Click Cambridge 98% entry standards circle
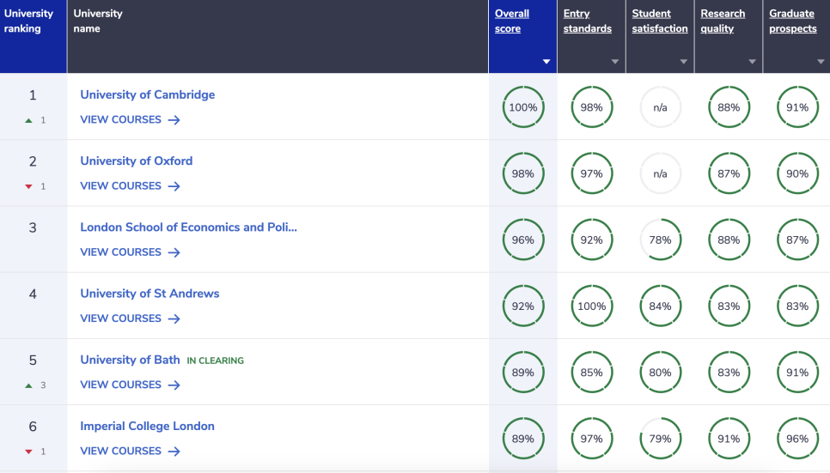Viewport: 830px width, 473px height. (592, 107)
